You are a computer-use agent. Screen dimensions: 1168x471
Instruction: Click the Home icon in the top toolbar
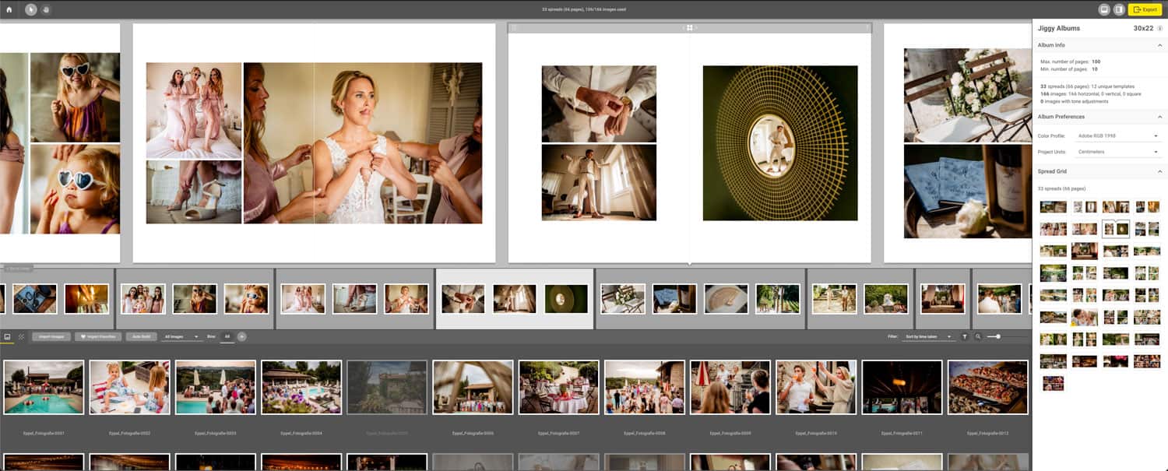(9, 9)
